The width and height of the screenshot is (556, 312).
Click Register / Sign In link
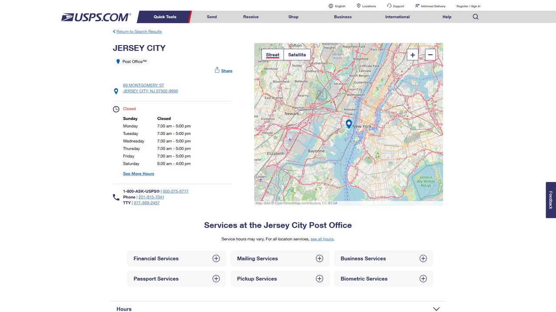click(x=468, y=6)
